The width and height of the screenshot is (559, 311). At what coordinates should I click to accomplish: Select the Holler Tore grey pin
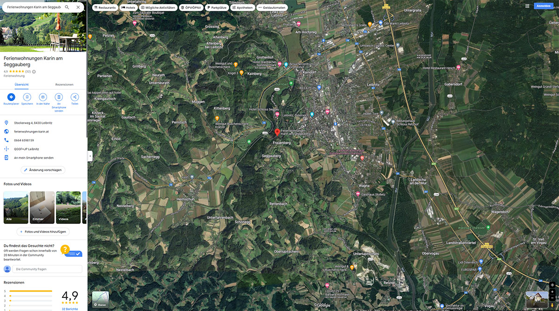pos(381,113)
